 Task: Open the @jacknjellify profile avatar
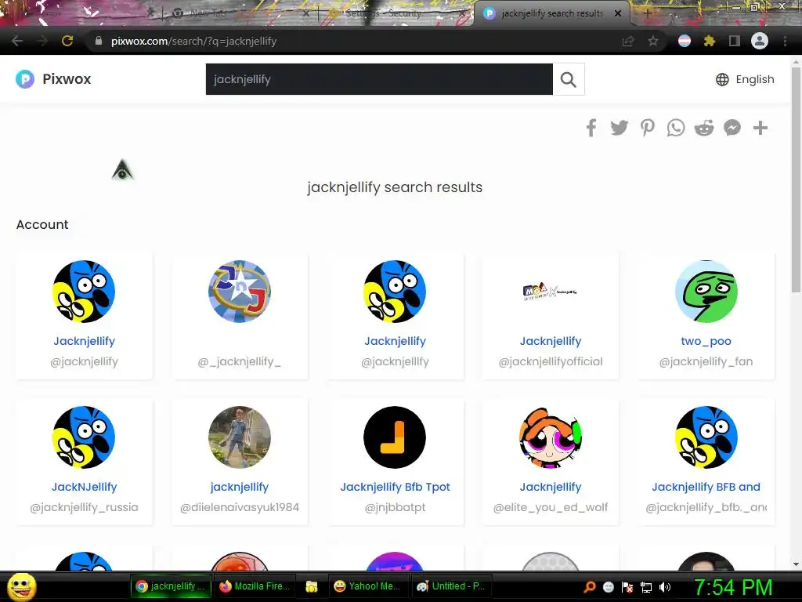84,292
